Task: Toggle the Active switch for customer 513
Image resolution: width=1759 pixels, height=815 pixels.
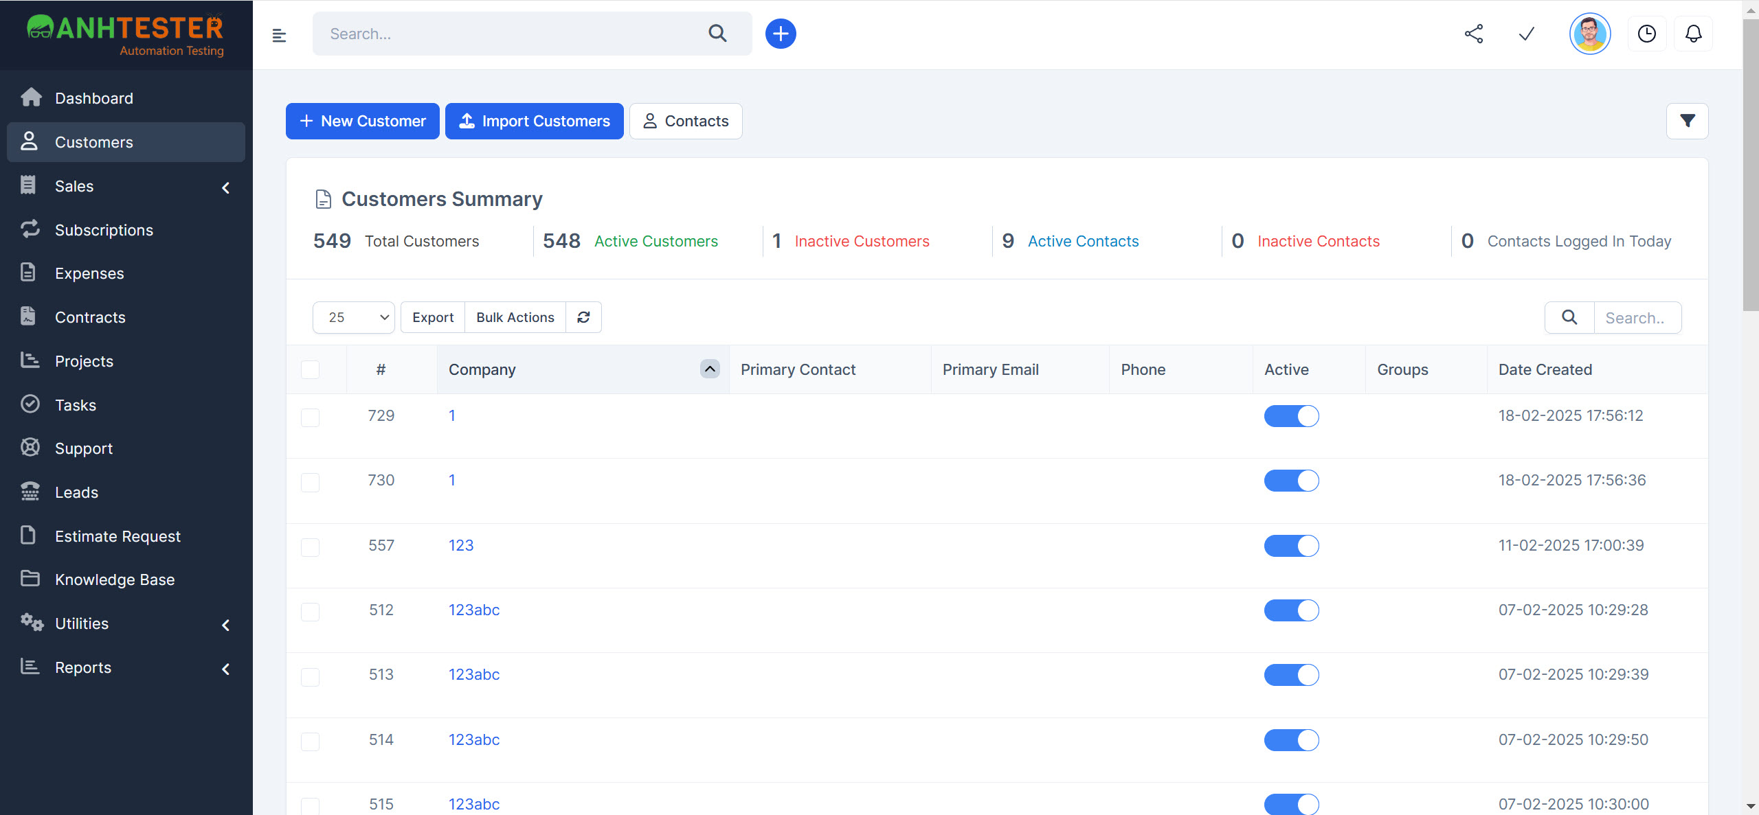Action: pos(1291,675)
